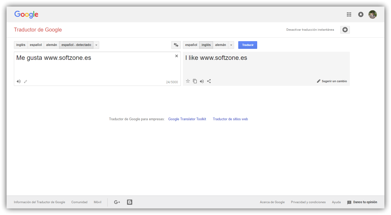Screen dimensions: 391x215
Task: Open the Ayuda footer link
Action: (x=336, y=202)
